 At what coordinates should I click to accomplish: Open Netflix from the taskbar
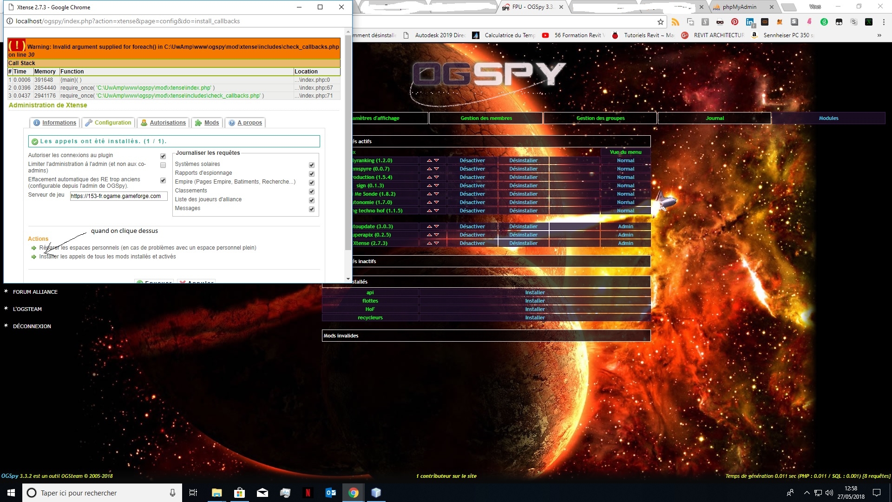click(x=308, y=493)
